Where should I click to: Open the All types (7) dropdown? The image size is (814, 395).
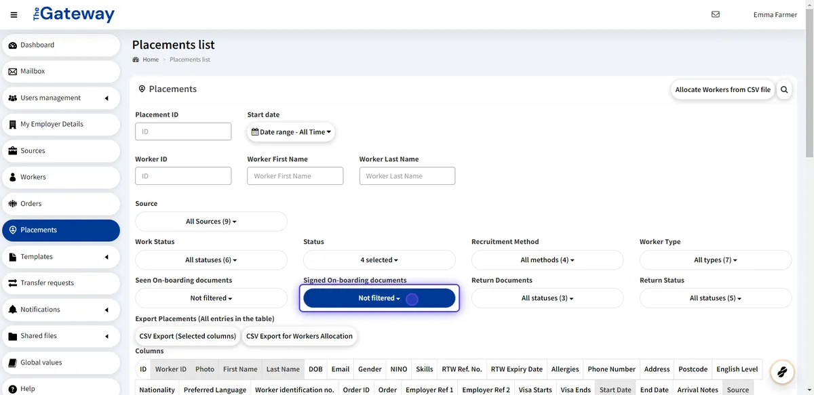coord(716,260)
